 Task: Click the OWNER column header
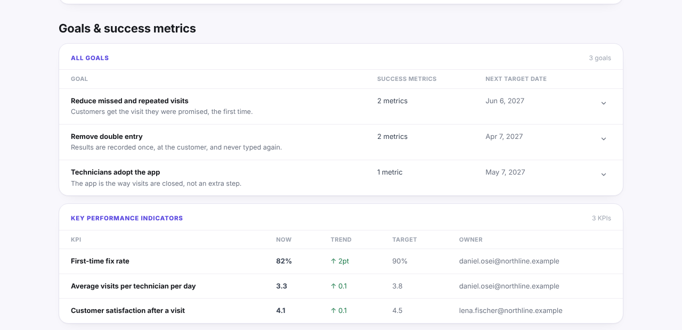point(471,240)
